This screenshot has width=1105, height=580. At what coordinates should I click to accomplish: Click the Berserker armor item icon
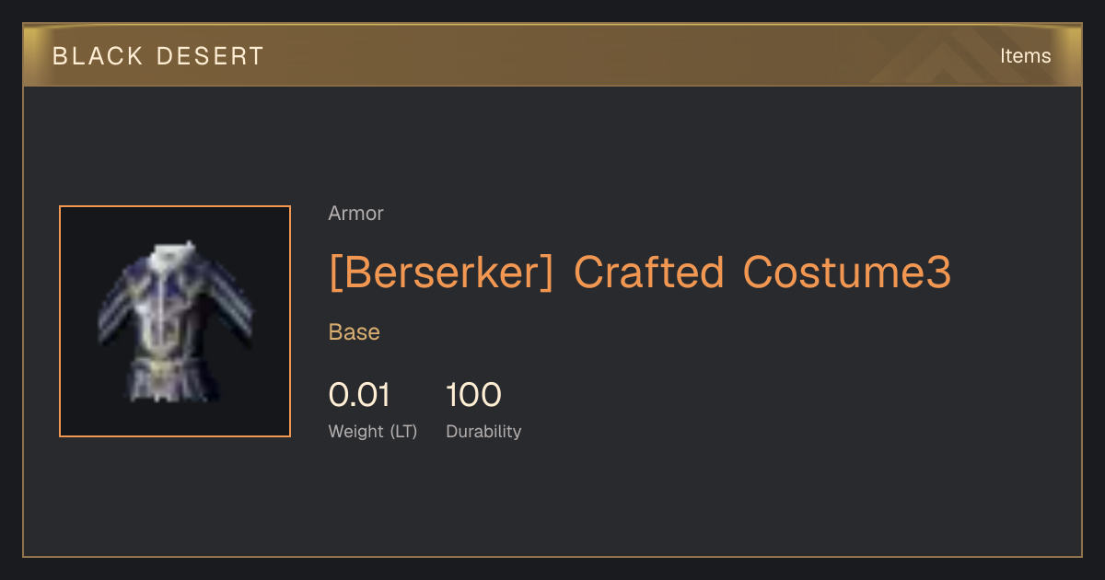point(175,321)
